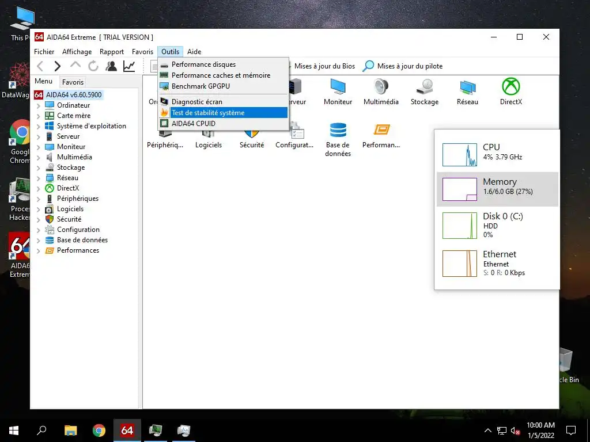Select Logiciels in the tree

[x=70, y=209]
